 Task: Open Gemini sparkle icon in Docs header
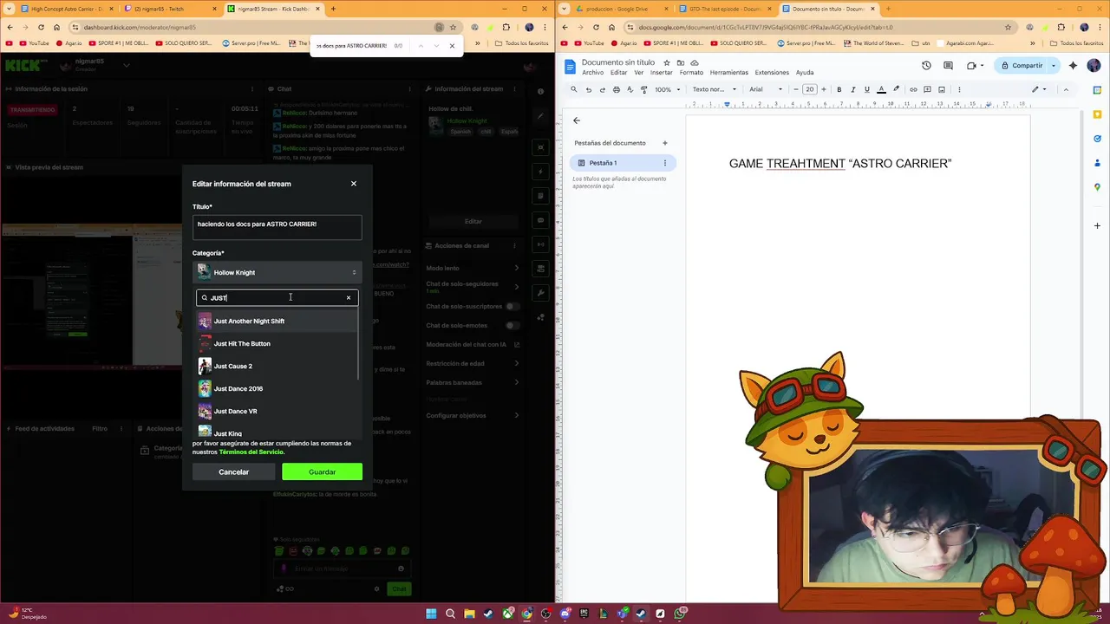(x=1073, y=65)
